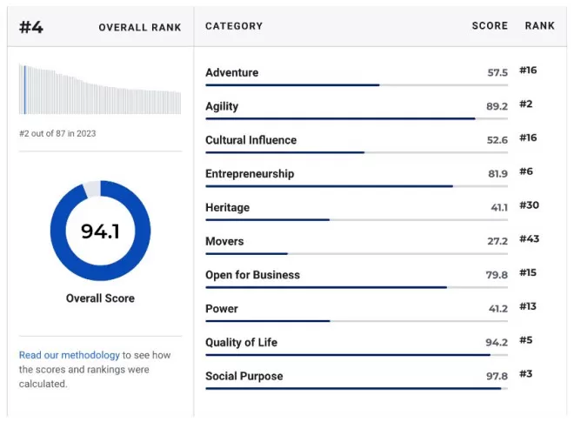Click the SCORE column header
The image size is (574, 422).
tap(490, 26)
